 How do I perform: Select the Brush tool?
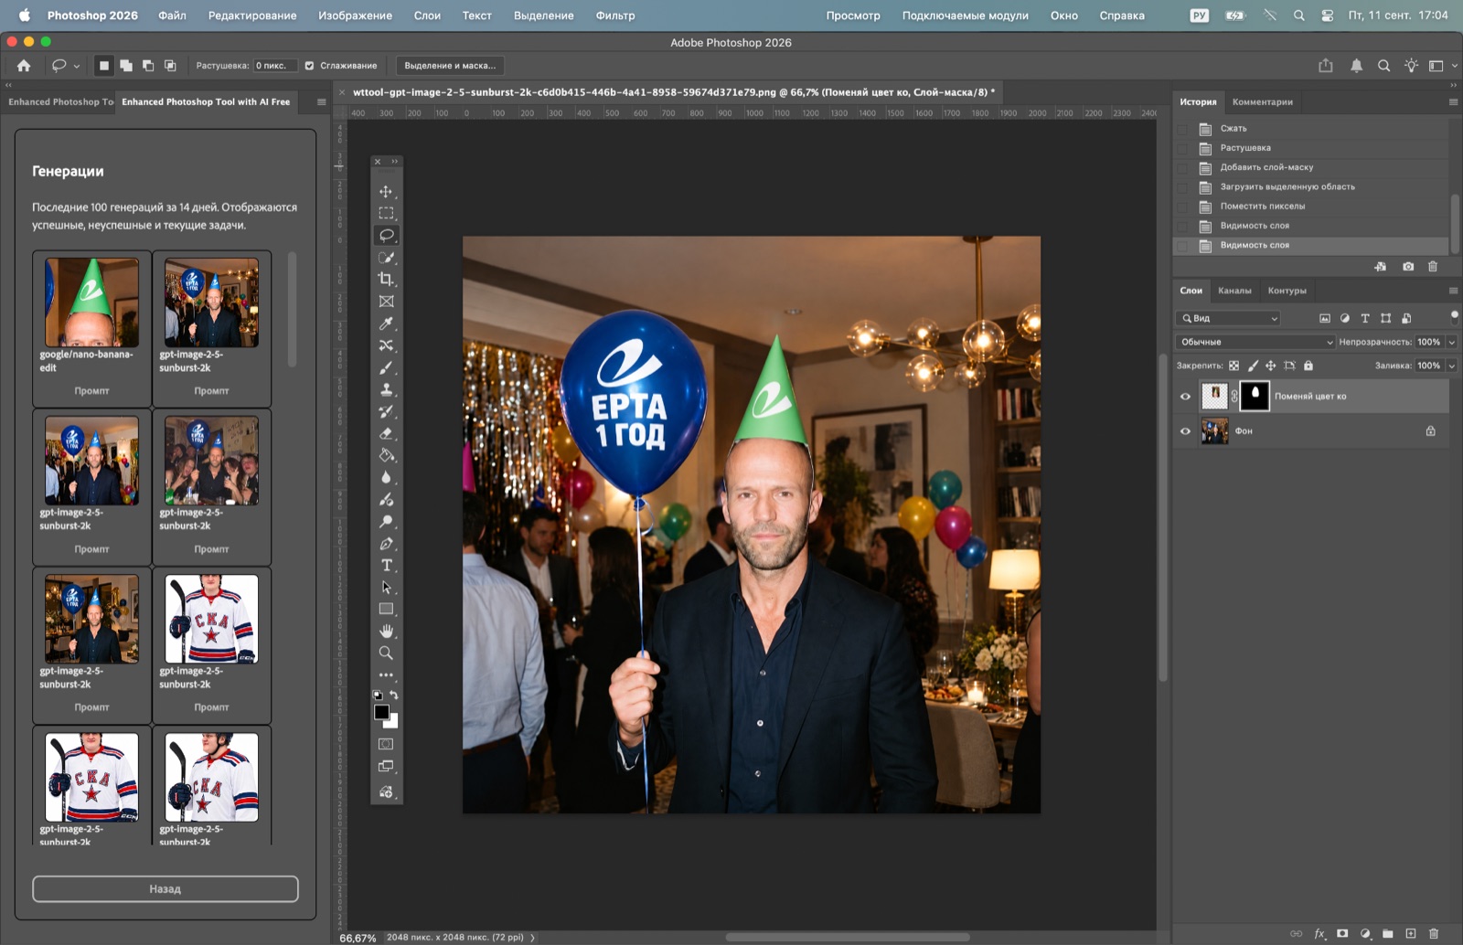click(386, 367)
